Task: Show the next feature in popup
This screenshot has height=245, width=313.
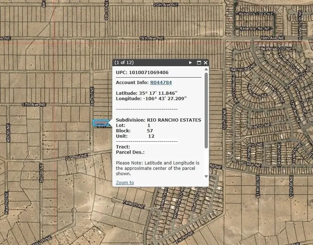Action: coord(190,63)
